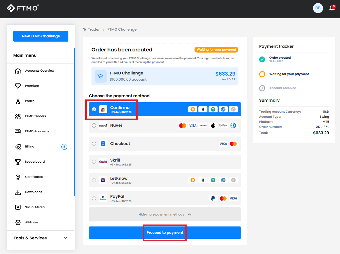Click the Google Pay icon in Nuvei row

pos(223,126)
